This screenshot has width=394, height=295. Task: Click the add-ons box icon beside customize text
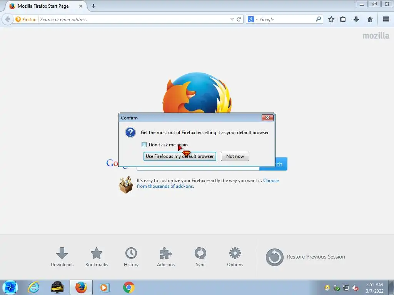(x=126, y=185)
